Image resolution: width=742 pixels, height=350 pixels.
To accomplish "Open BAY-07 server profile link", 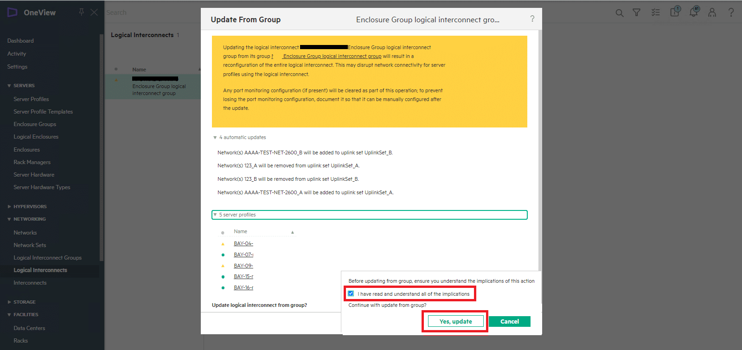I will (243, 255).
